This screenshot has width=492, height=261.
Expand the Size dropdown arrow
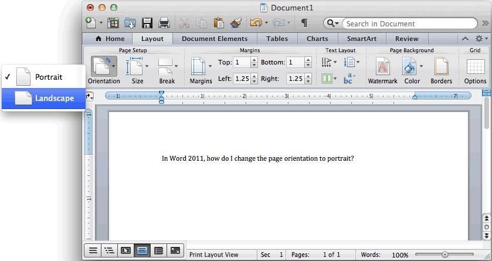(147, 66)
